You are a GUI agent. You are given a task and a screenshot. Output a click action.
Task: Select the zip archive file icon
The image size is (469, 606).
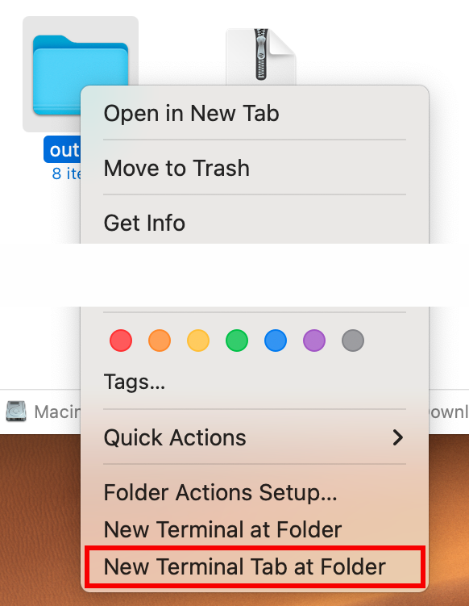[261, 56]
